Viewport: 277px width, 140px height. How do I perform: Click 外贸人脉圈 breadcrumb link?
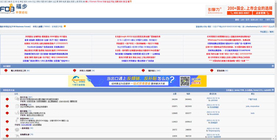tap(37, 26)
